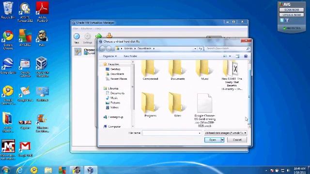The width and height of the screenshot is (310, 174).
Task: Click VirtualBox New machine icon
Action: [77, 38]
